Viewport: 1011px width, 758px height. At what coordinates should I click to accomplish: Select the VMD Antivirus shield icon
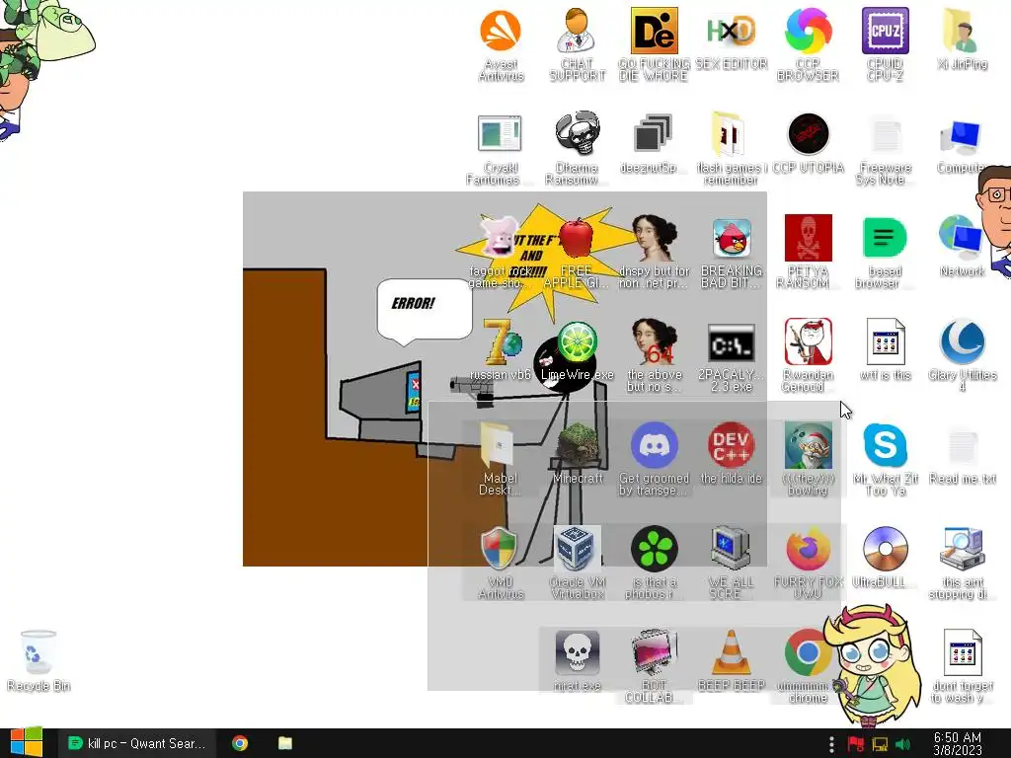point(500,564)
